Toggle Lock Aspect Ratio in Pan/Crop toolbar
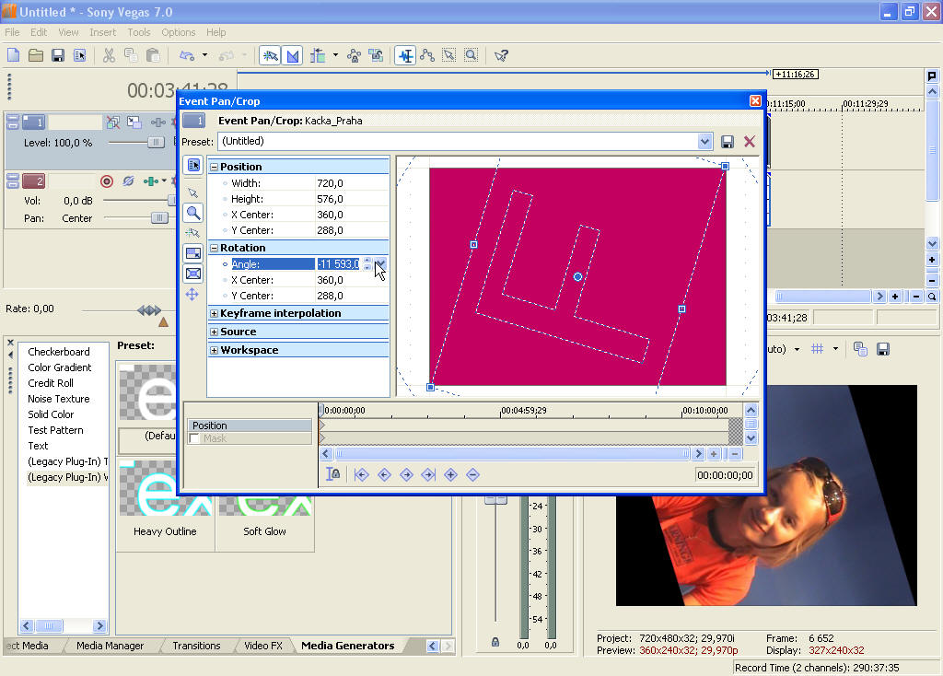Screen dimensions: 943x676 [193, 253]
